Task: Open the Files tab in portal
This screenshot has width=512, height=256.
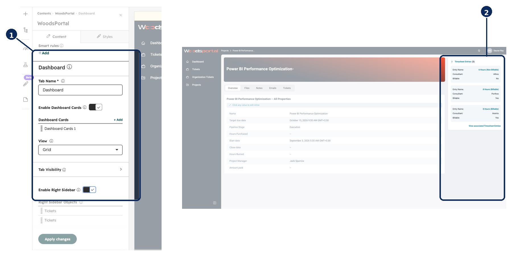Action: [247, 88]
